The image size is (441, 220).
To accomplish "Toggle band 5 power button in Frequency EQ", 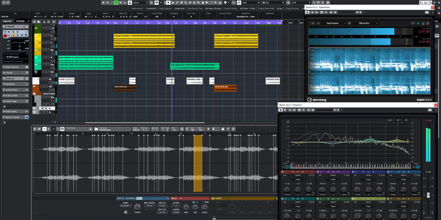I will (283, 199).
